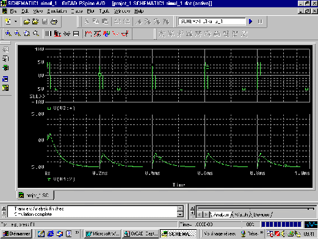This screenshot has width=318, height=239.
Task: Toggle the Log X axis icon
Action: (48, 34)
